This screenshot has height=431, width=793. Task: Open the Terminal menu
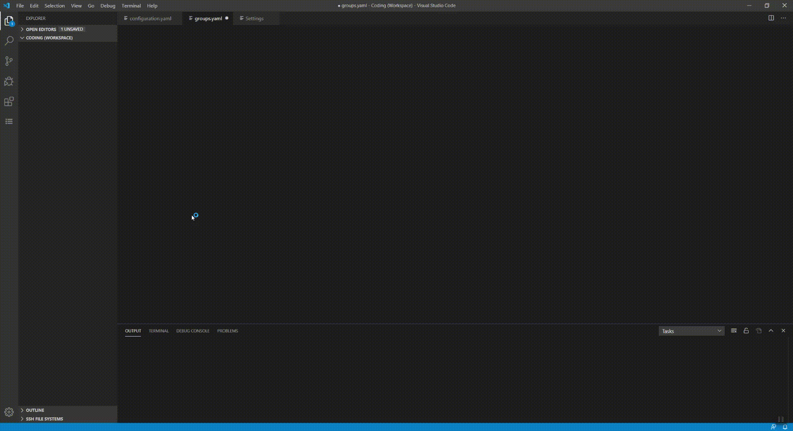[x=131, y=5]
